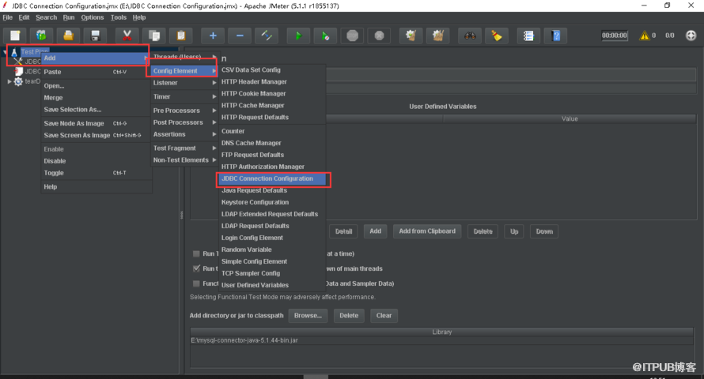The height and width of the screenshot is (379, 704).
Task: Expand the tearDown tree node
Action: coord(9,81)
